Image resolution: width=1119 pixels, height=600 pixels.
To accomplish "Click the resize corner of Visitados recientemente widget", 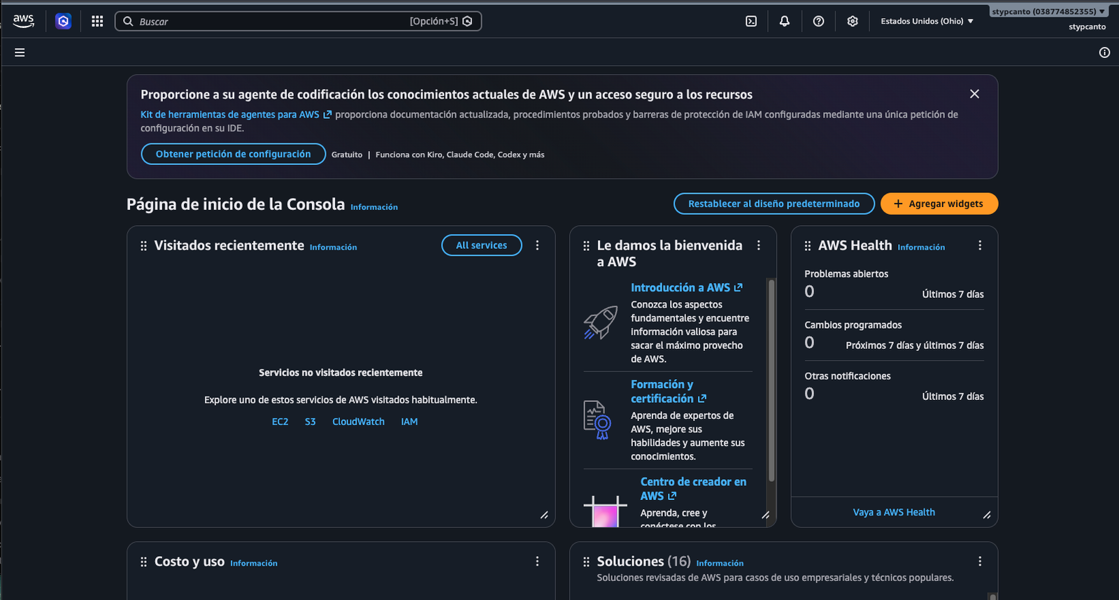I will (x=544, y=515).
